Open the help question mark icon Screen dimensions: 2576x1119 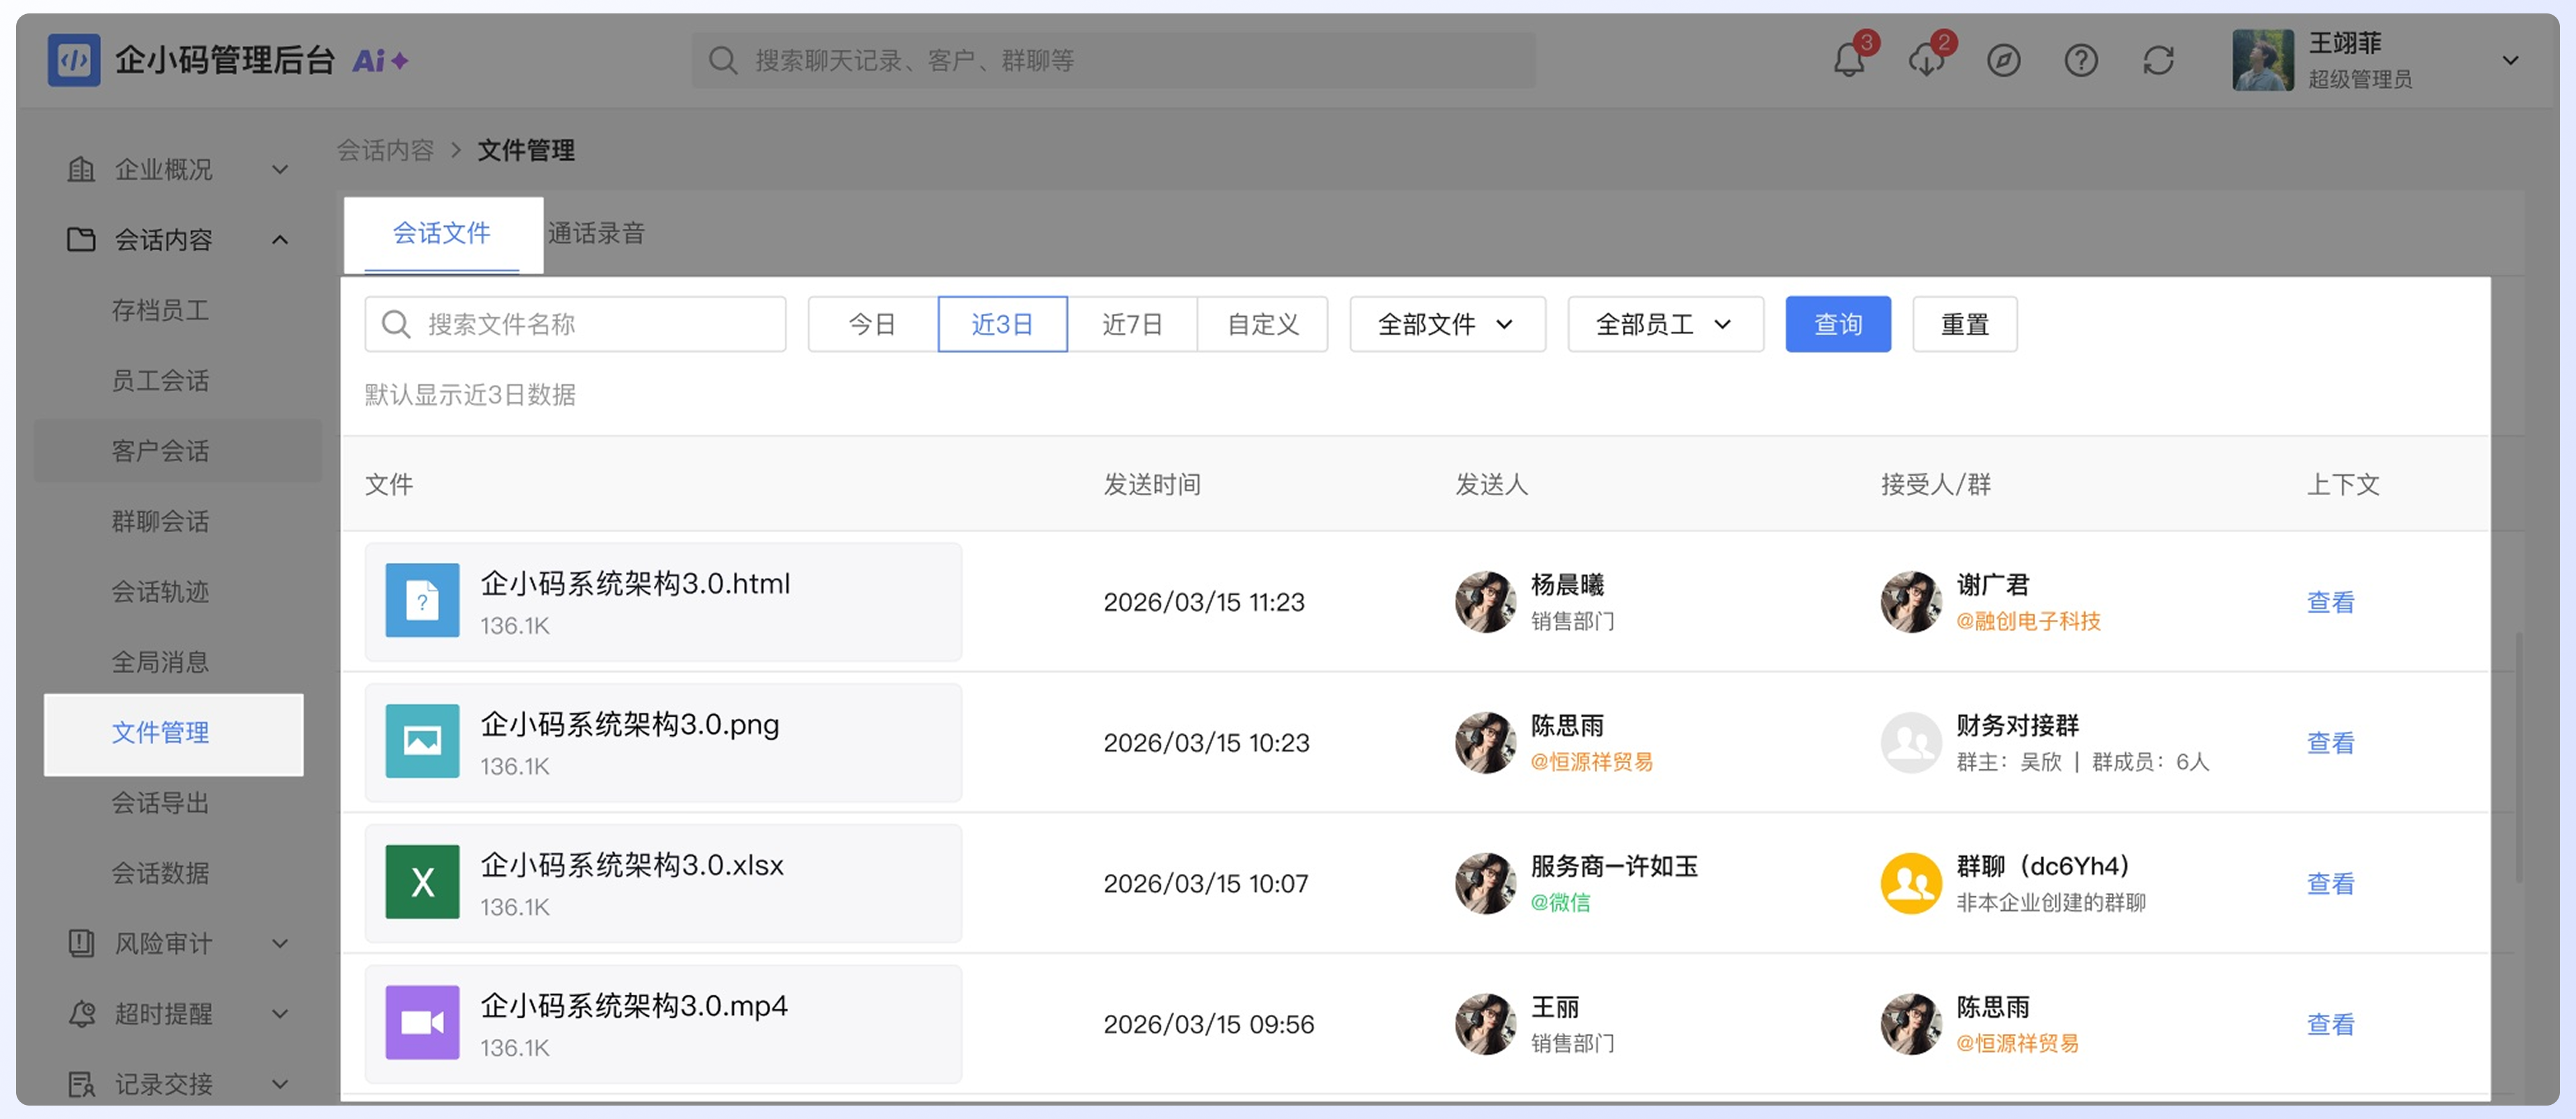tap(2081, 61)
